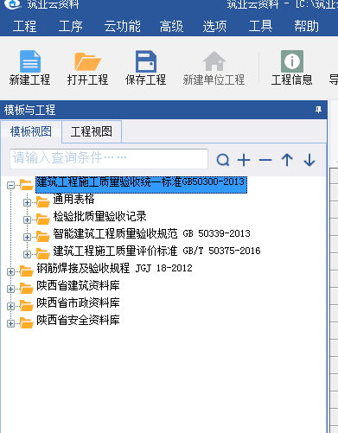Click the search magnifier icon
338x433 pixels.
point(223,160)
